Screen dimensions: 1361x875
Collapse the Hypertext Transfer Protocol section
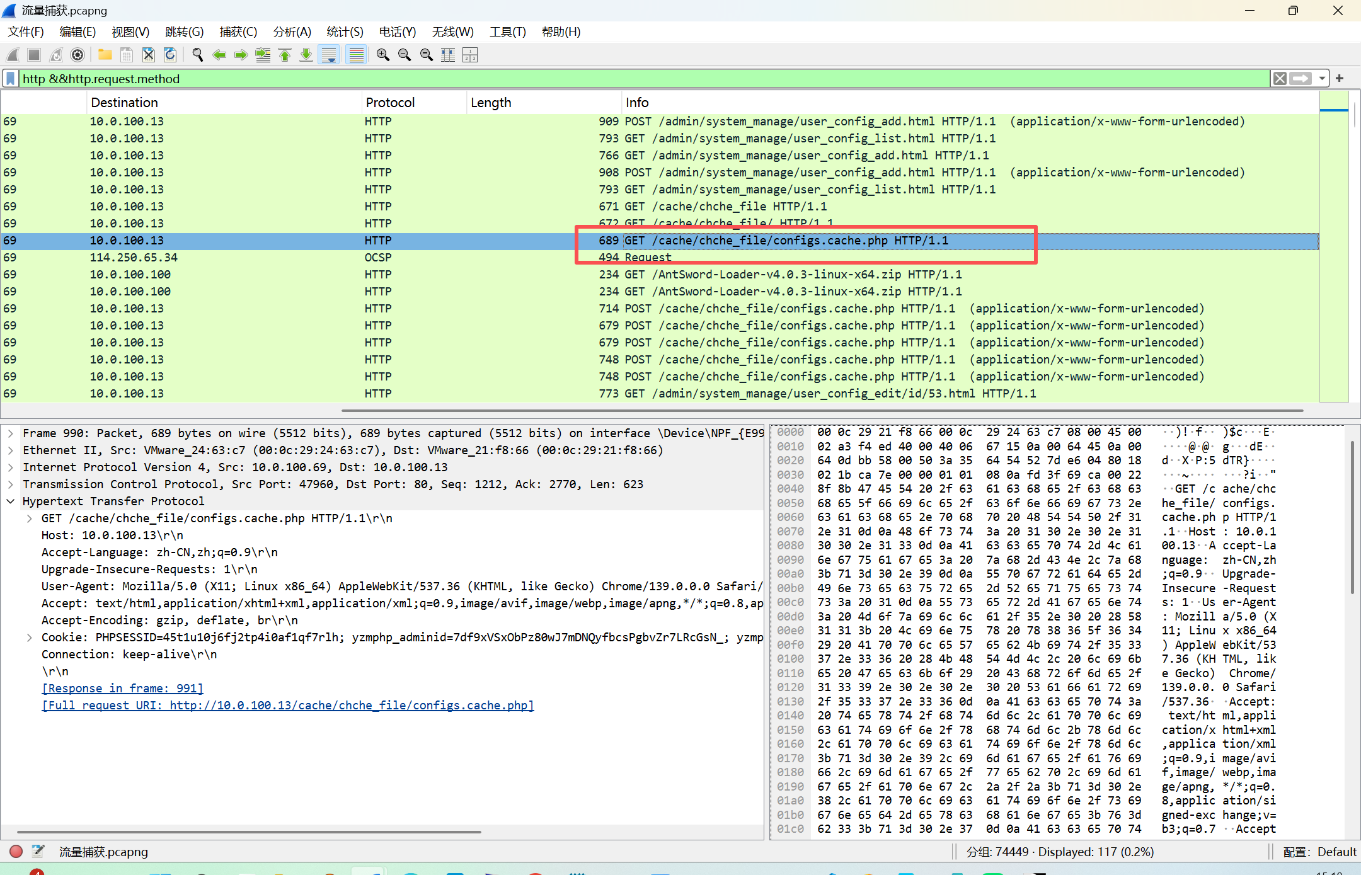tap(11, 501)
